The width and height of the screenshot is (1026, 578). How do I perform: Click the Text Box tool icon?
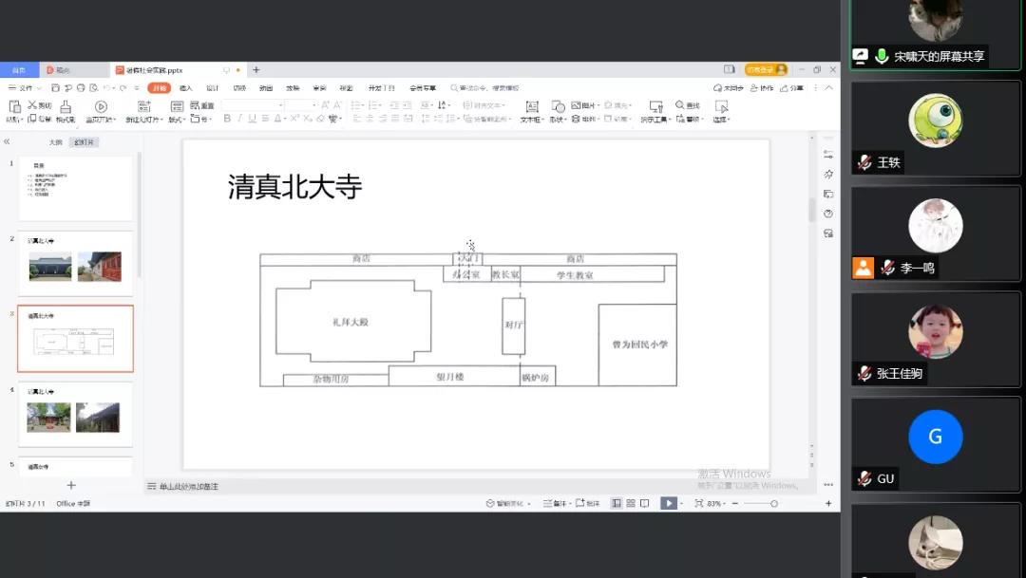click(531, 106)
